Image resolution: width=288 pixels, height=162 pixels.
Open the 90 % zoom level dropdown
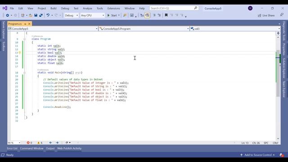pos(14,143)
